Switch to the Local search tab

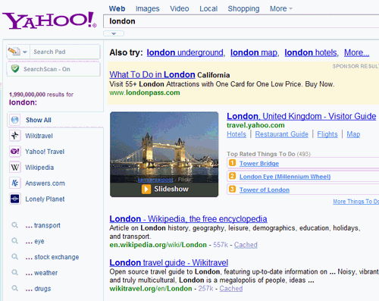208,8
